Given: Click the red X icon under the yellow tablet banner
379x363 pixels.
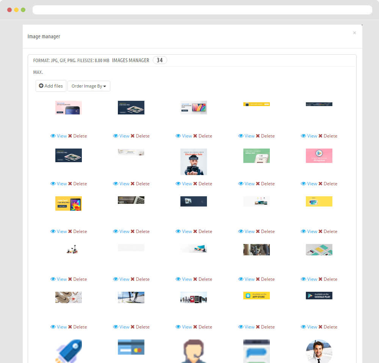Looking at the screenshot, I should point(70,232).
